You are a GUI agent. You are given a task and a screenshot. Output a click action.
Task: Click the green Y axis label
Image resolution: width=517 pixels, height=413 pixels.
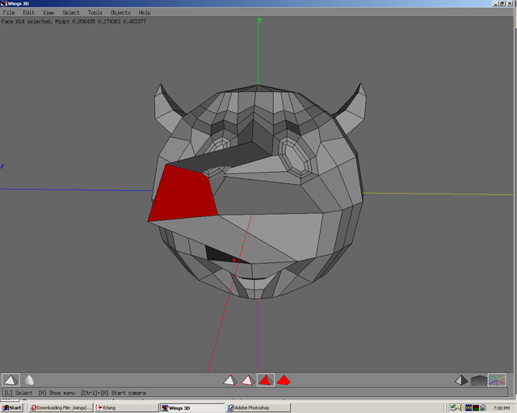(x=260, y=20)
